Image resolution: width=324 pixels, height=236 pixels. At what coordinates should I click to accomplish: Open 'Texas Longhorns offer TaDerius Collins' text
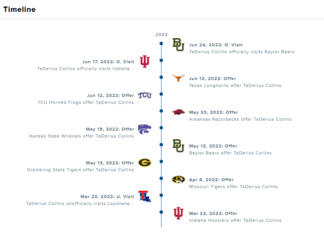coord(235,85)
